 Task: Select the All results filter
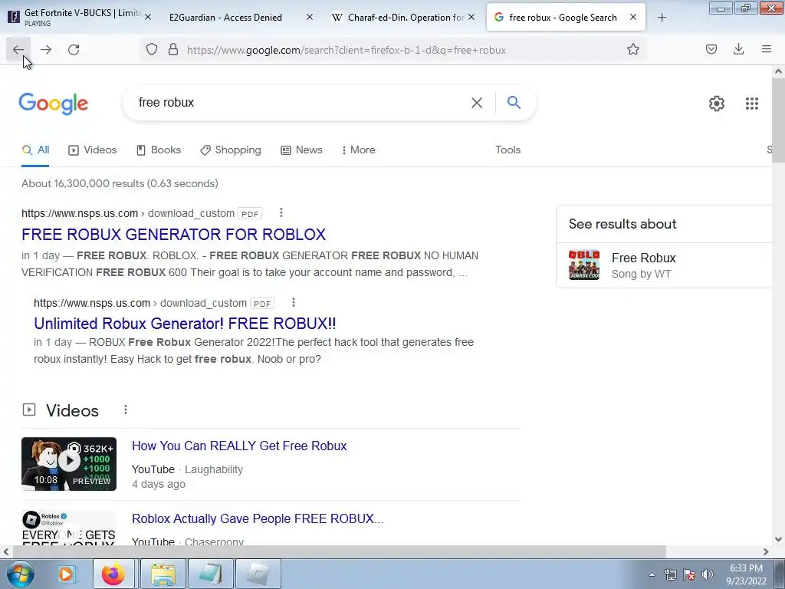pyautogui.click(x=35, y=150)
